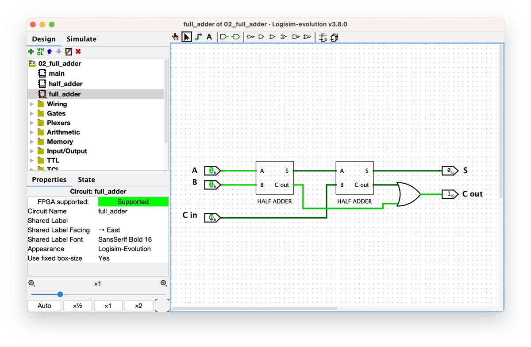Image resolution: width=531 pixels, height=347 pixels.
Task: Toggle the grid display icon beside ×2
Action: (x=162, y=305)
